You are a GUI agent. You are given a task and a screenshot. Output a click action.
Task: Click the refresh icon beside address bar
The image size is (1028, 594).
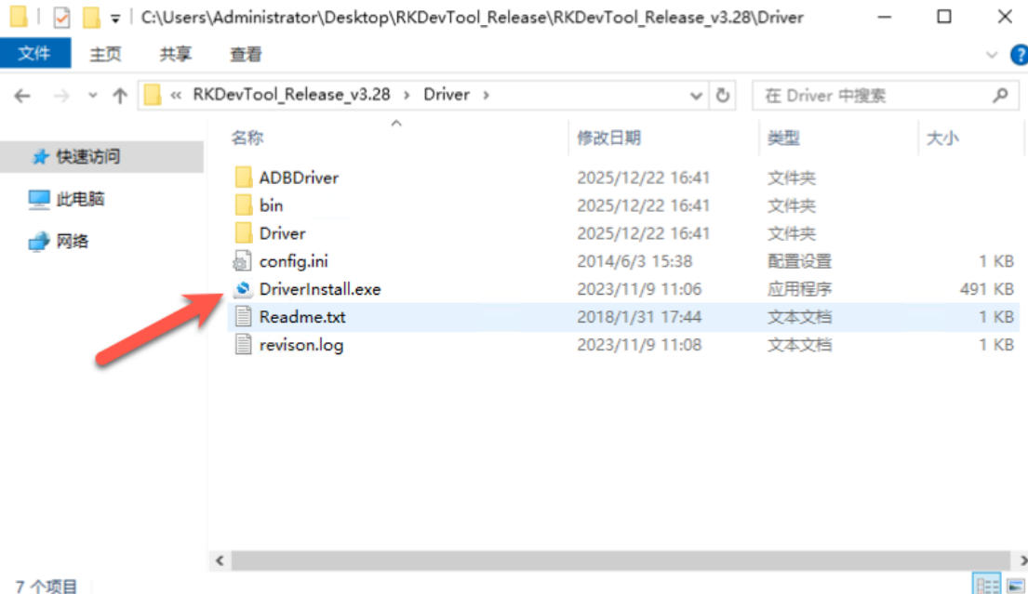coord(723,96)
